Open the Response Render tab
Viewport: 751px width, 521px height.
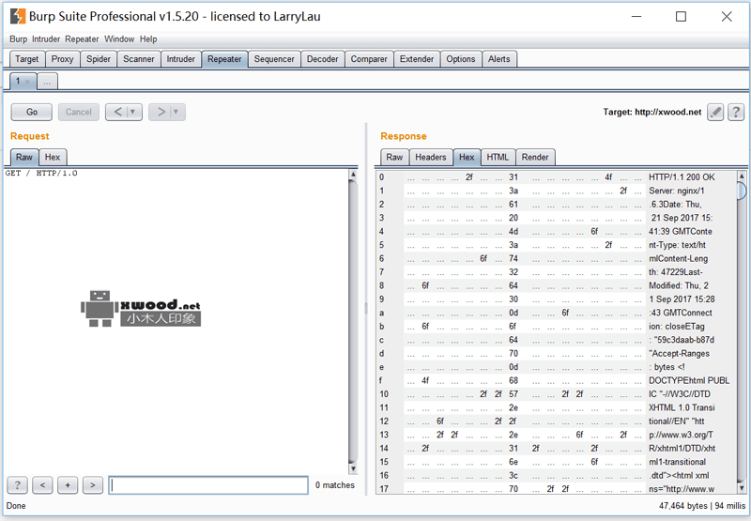[x=535, y=157]
